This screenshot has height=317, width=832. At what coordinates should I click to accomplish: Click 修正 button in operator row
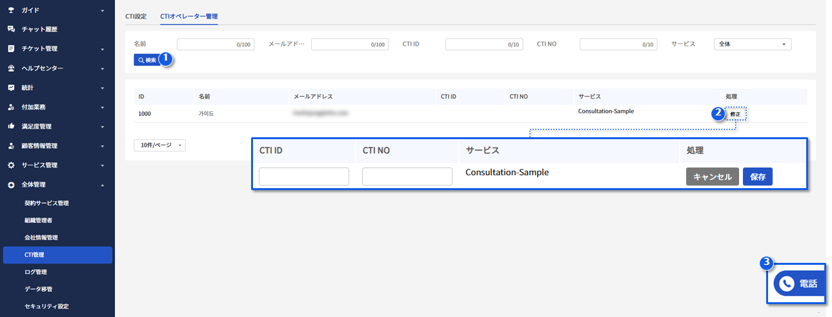point(735,114)
